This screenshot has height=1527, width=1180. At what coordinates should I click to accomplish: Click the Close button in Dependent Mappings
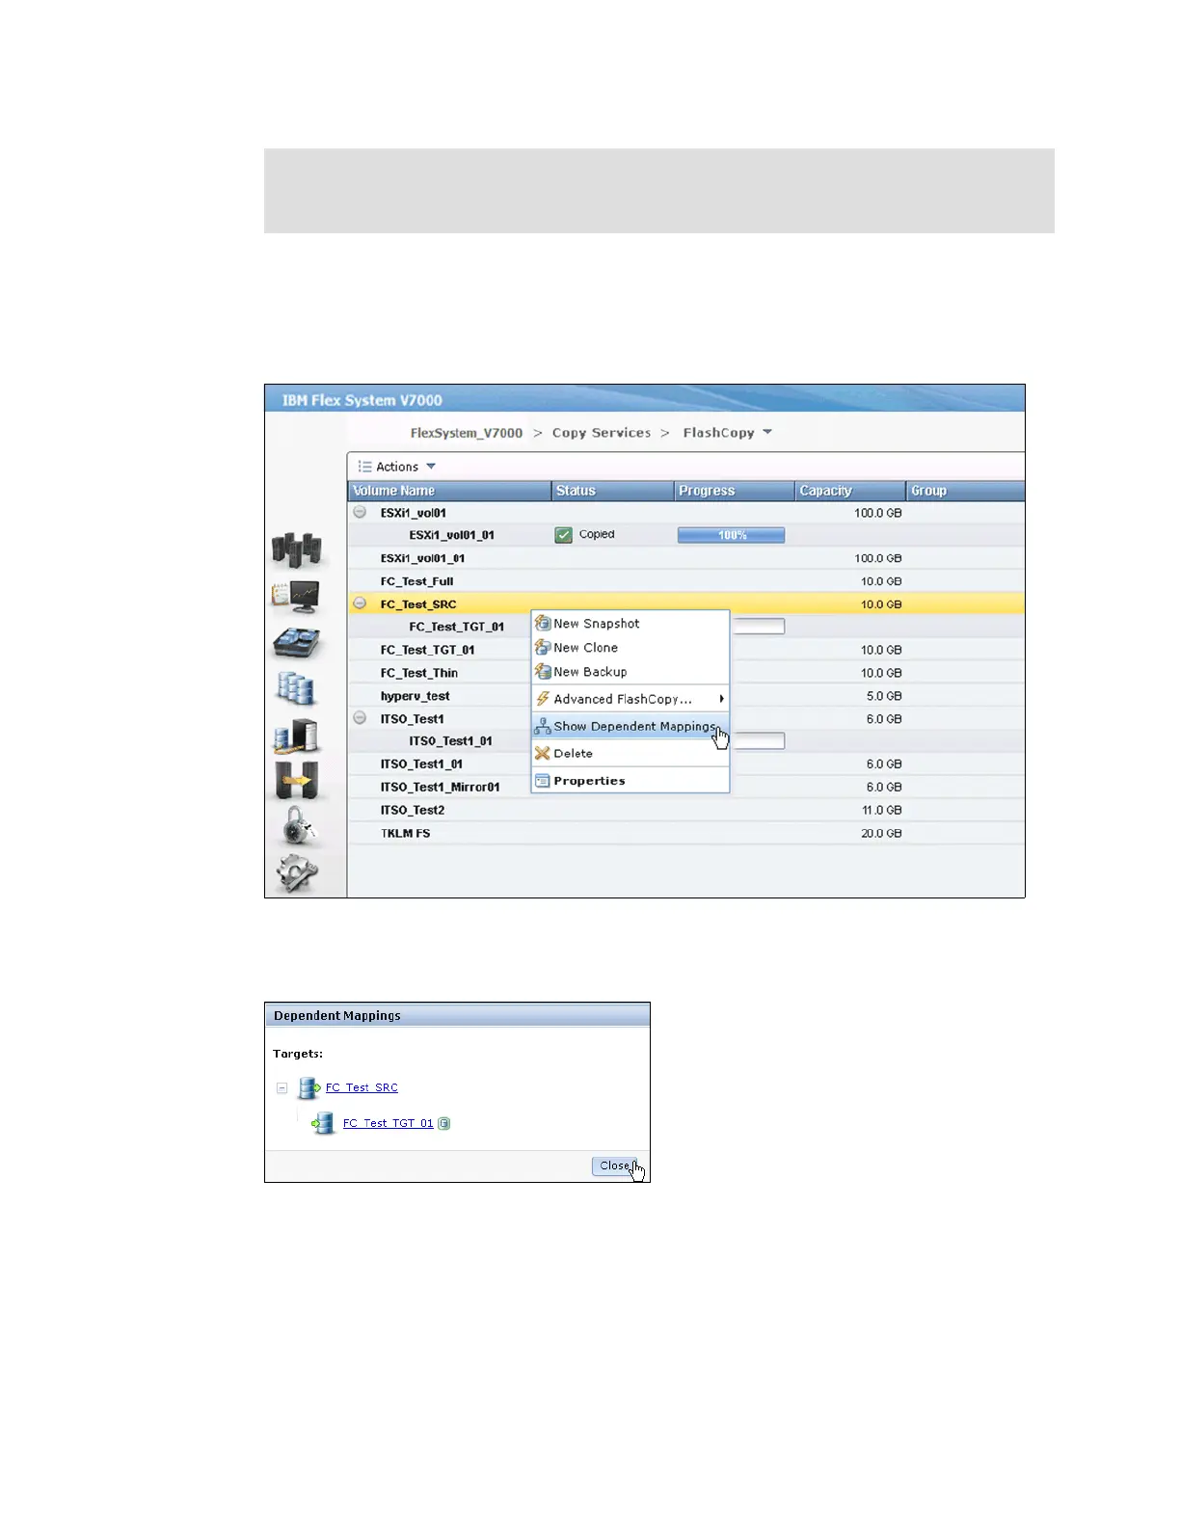[614, 1165]
